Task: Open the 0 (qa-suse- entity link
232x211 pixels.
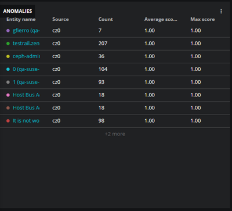Action: pyautogui.click(x=26, y=69)
